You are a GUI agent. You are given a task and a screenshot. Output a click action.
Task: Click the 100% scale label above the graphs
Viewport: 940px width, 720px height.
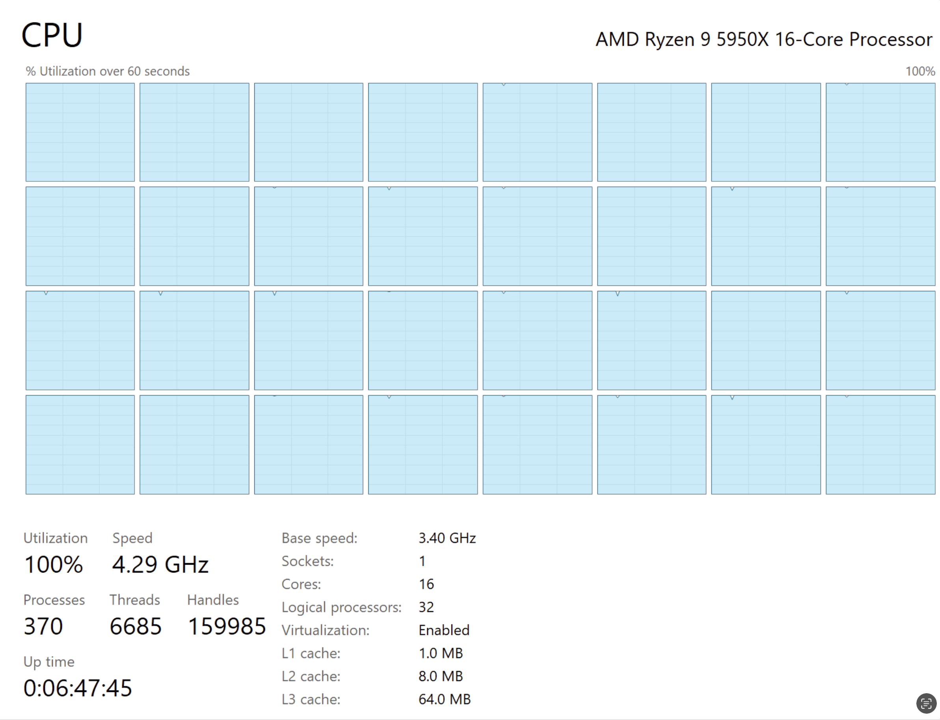click(920, 71)
